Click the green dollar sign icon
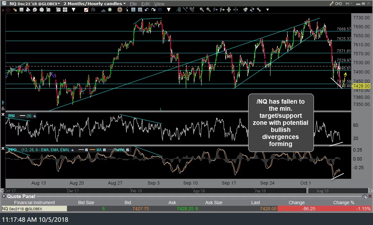373x225 pixels. pyautogui.click(x=110, y=10)
